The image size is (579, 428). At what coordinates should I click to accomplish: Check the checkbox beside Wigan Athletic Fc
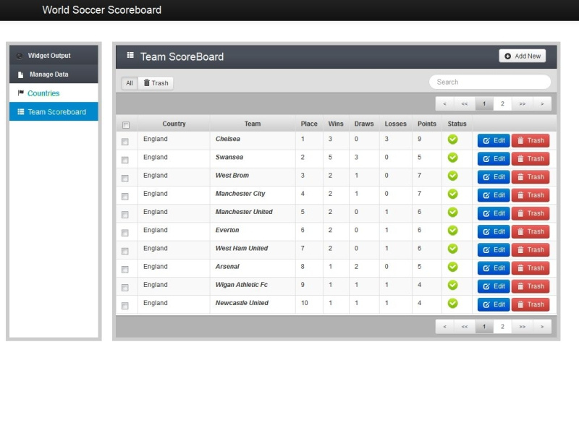click(x=125, y=288)
